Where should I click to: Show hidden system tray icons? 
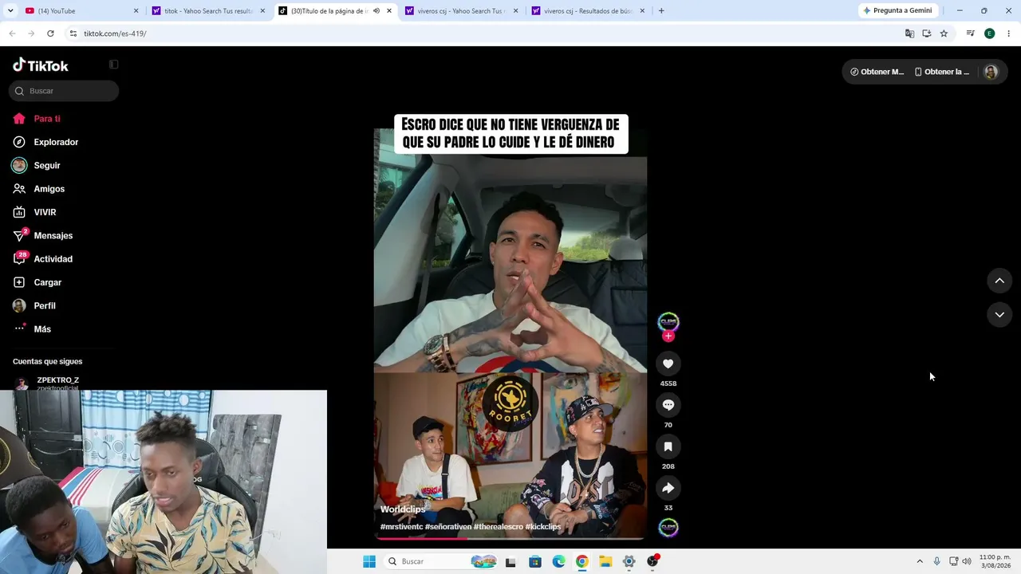920,561
